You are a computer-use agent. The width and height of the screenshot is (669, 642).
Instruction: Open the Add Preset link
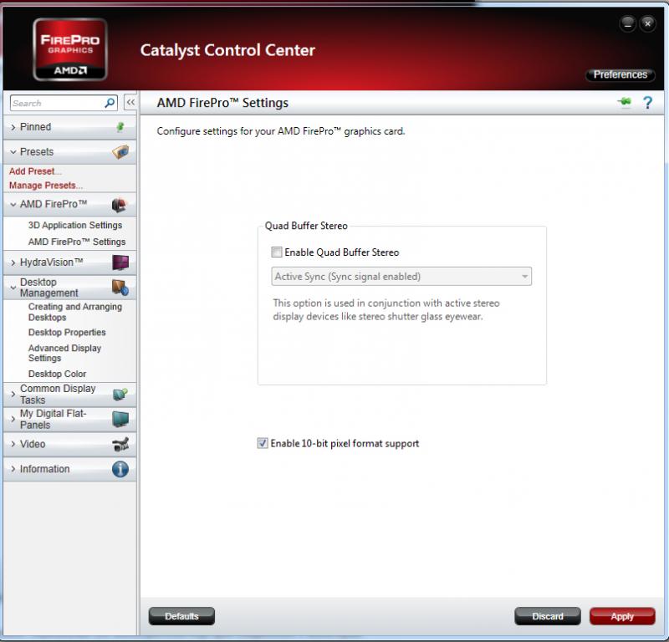click(x=35, y=171)
